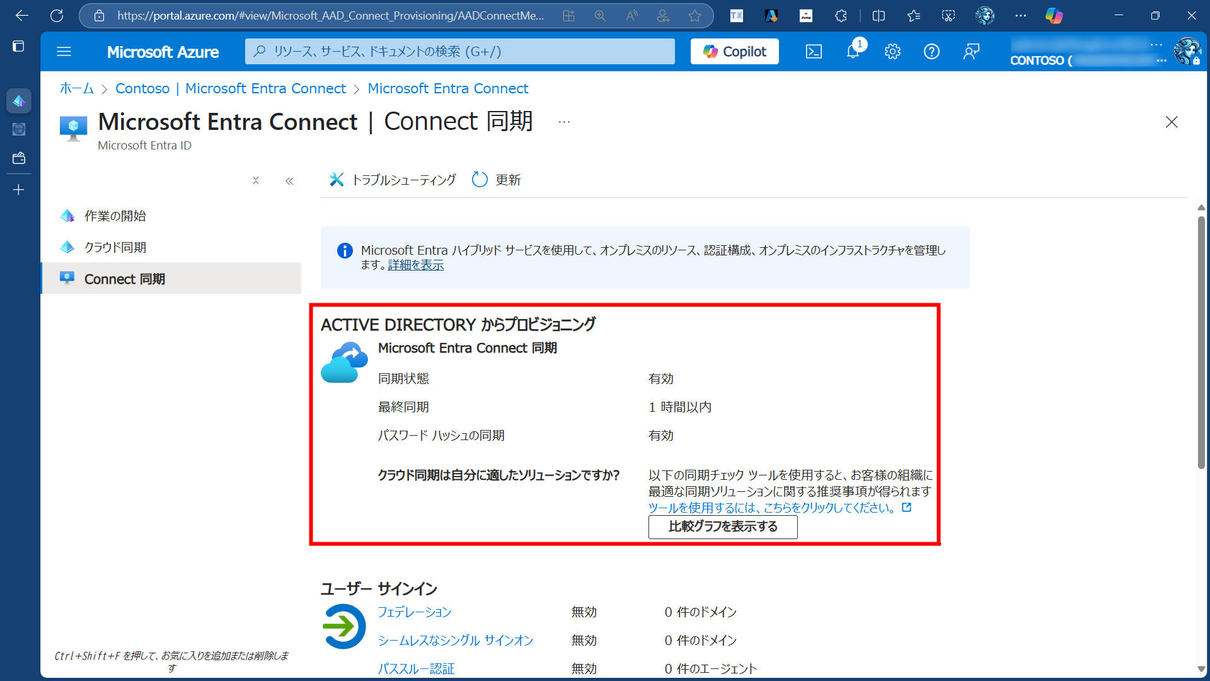
Task: Click the help question mark icon
Action: [931, 52]
